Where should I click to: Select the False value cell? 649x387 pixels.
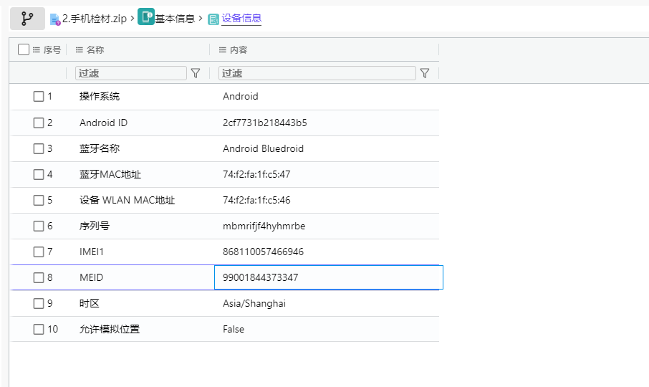[234, 329]
